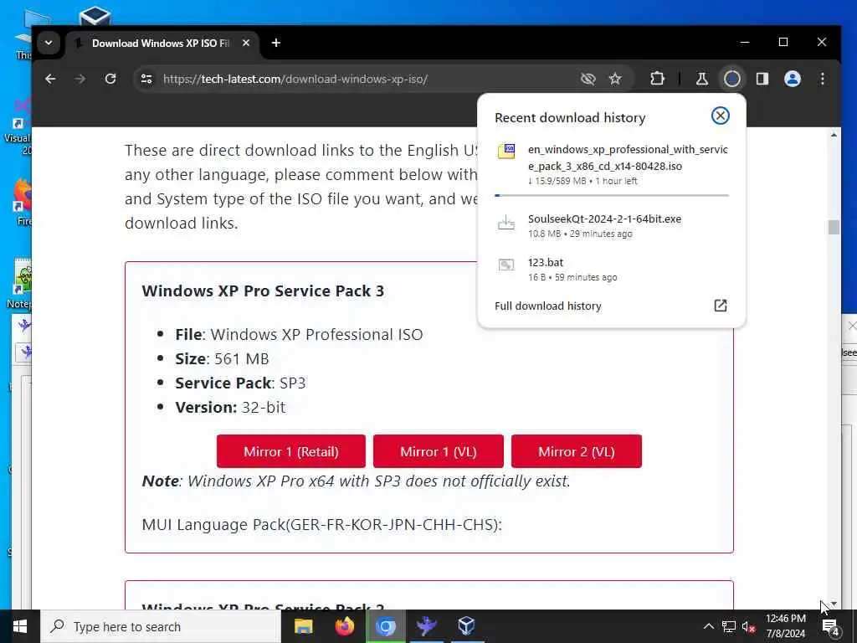
Task: Open the tab search dropdown arrow
Action: point(49,43)
